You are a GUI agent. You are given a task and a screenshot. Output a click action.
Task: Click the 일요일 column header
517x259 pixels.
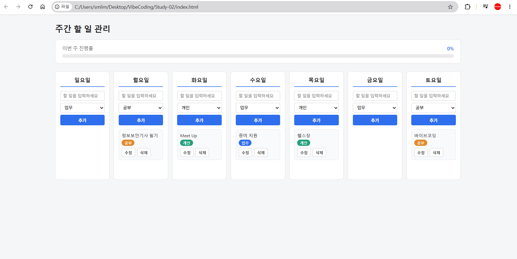coord(82,80)
